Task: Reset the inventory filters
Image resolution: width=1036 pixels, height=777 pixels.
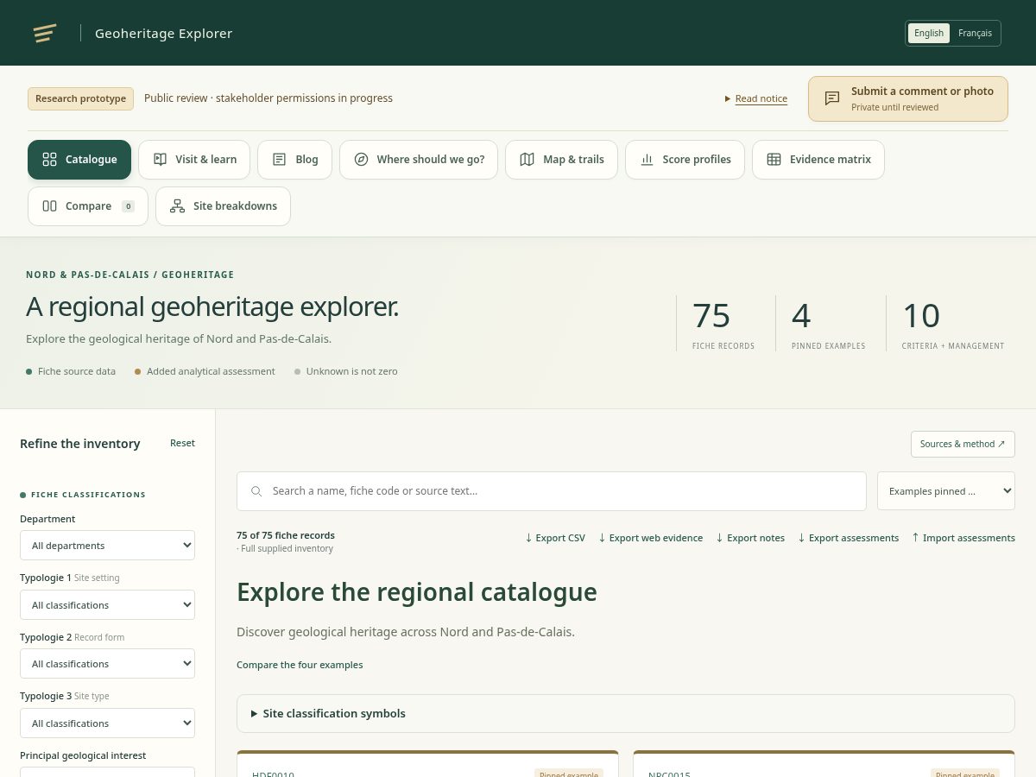Action: pos(182,443)
